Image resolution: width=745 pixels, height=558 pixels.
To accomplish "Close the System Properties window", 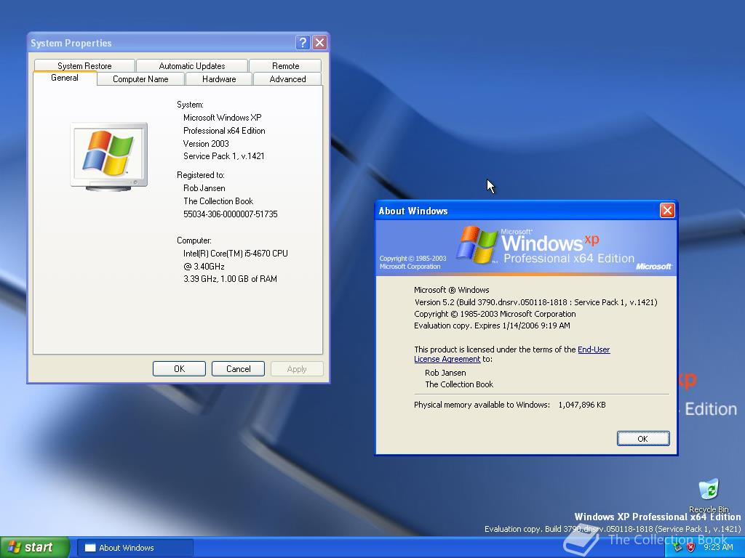I will 320,43.
